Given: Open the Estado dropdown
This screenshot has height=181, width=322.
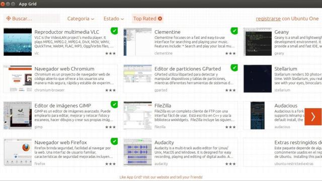Looking at the screenshot, I should (114, 19).
